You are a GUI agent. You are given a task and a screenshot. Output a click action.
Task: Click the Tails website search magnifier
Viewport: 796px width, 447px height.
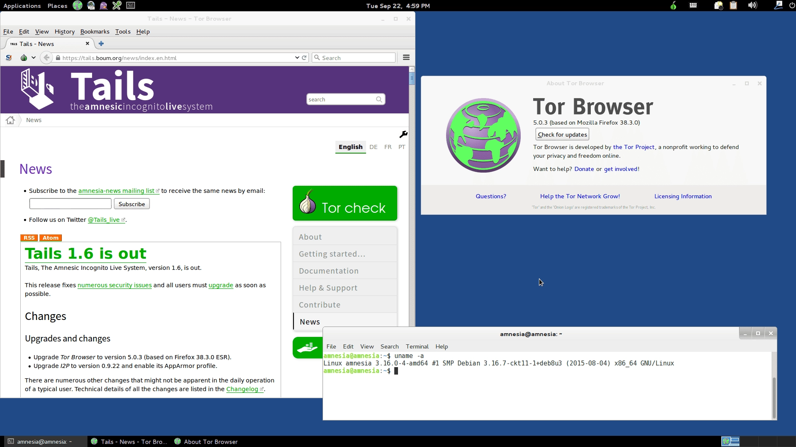(379, 99)
